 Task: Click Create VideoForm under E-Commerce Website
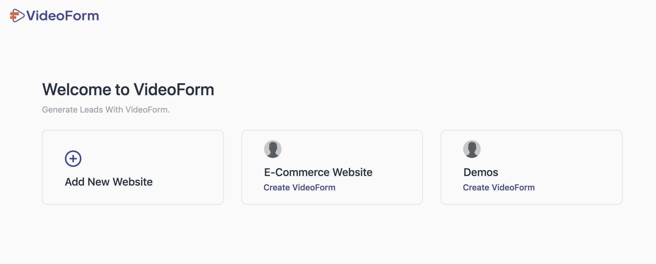[x=300, y=188]
